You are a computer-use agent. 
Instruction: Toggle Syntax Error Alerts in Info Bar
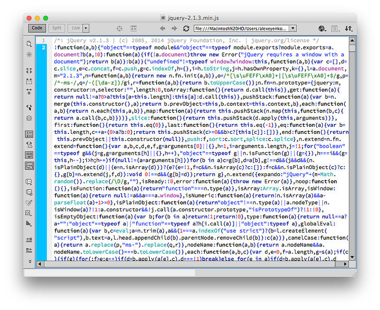[x=29, y=166]
